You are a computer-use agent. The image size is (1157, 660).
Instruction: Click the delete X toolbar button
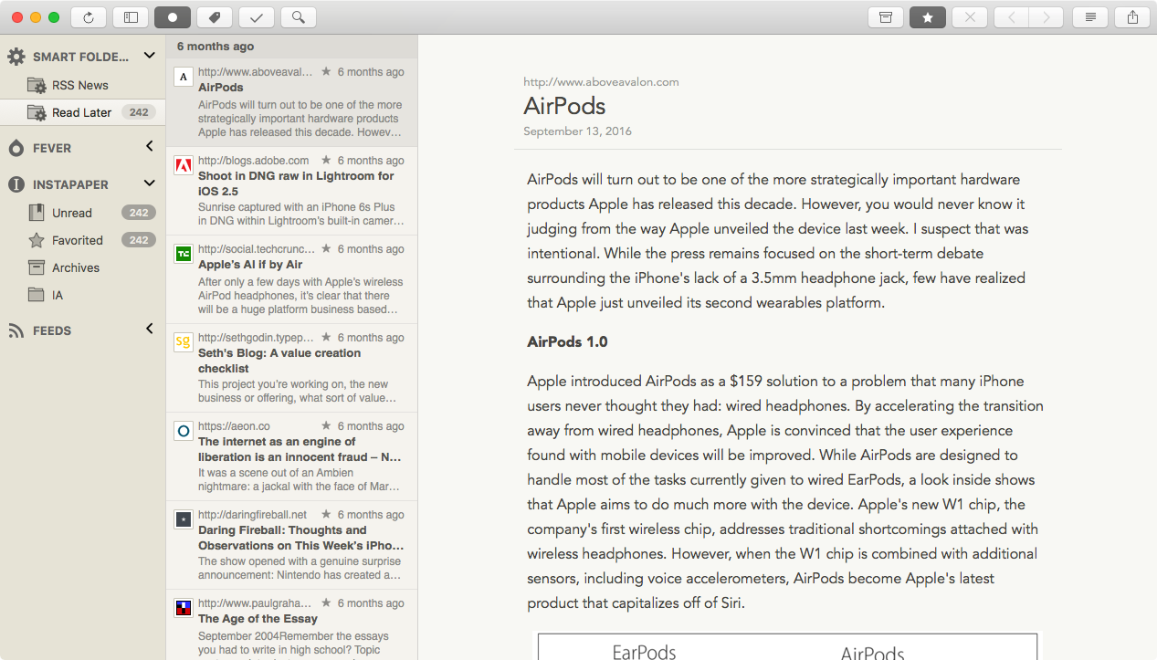tap(970, 16)
